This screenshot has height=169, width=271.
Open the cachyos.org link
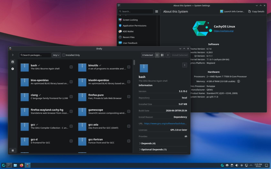224,31
